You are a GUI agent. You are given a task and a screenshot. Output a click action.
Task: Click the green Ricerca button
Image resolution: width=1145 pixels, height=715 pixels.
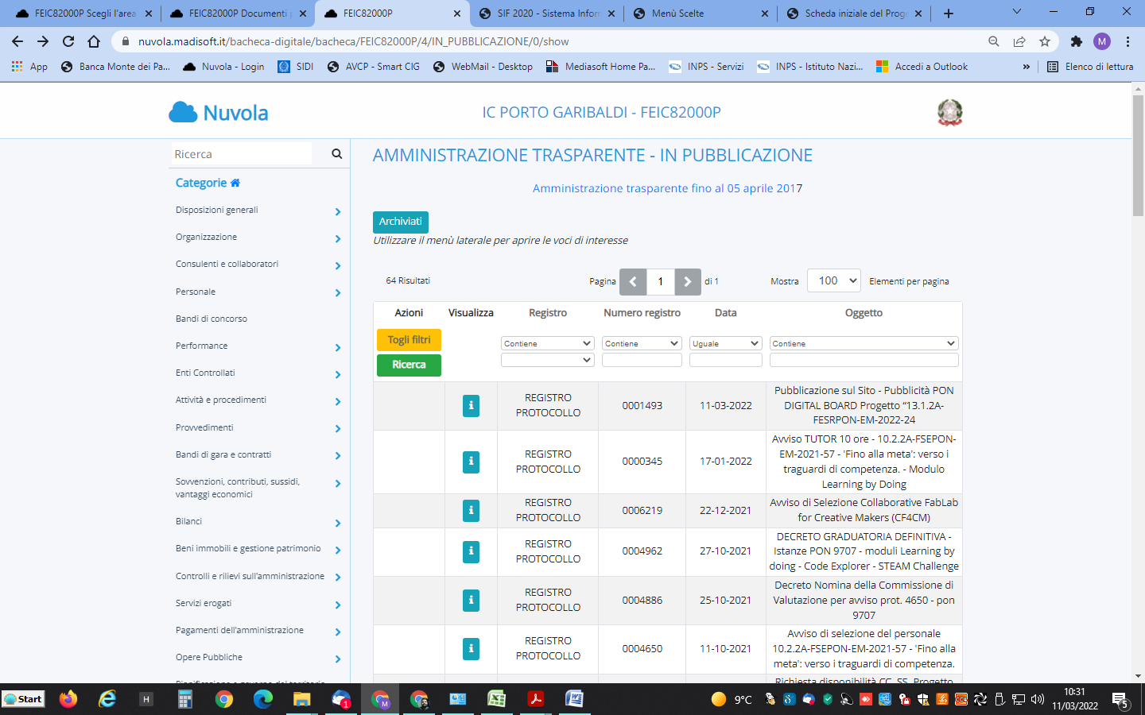409,365
